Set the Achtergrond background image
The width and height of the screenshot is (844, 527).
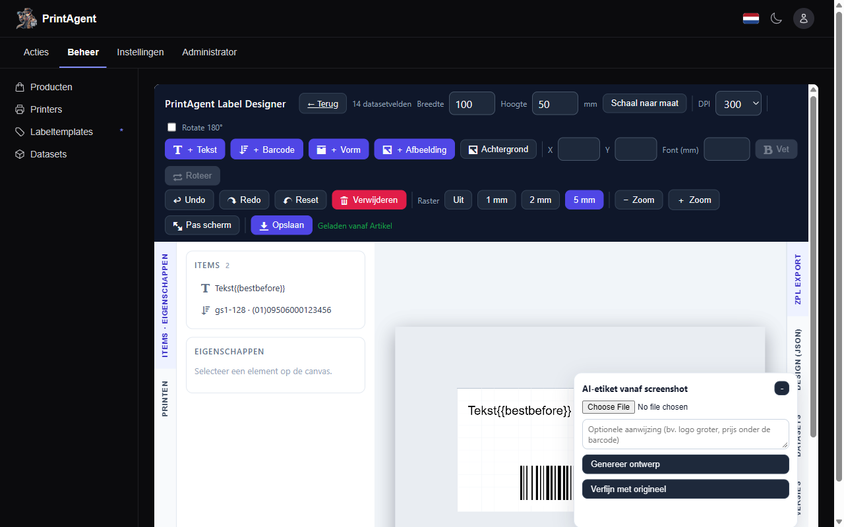(498, 150)
